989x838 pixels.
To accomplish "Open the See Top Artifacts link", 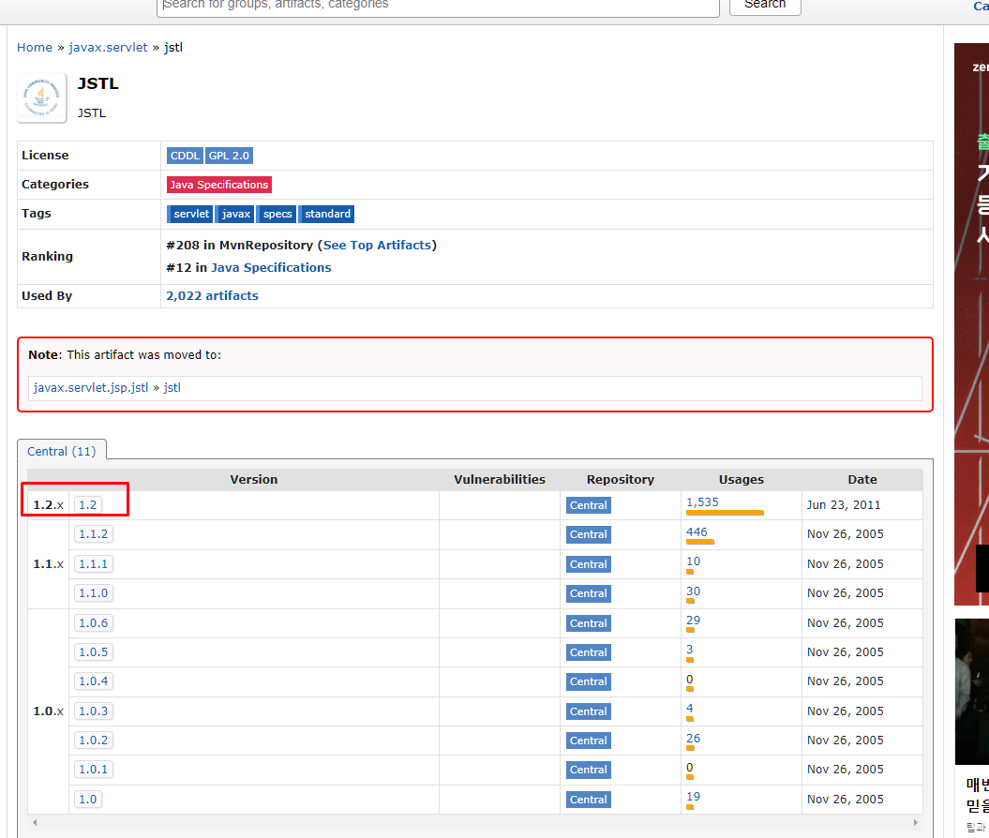I will pyautogui.click(x=377, y=246).
